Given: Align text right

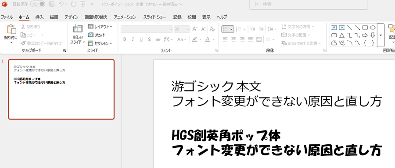Looking at the screenshot, I should 242,39.
